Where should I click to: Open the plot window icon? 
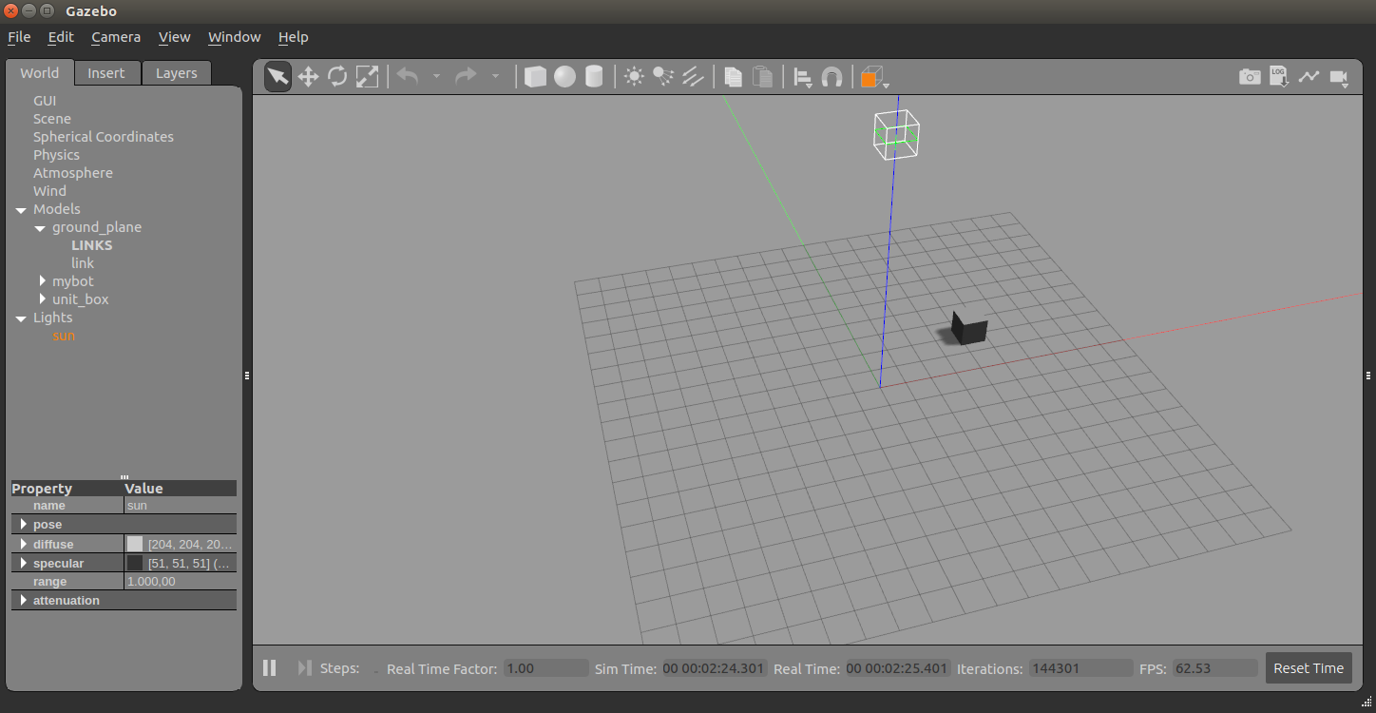[1309, 77]
